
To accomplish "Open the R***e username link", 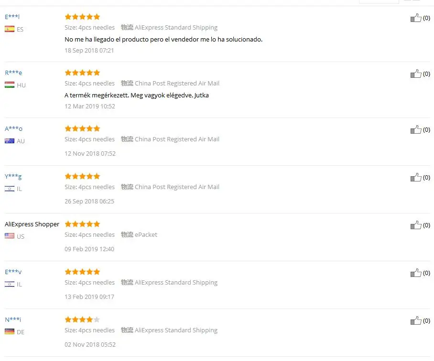I will pos(13,73).
